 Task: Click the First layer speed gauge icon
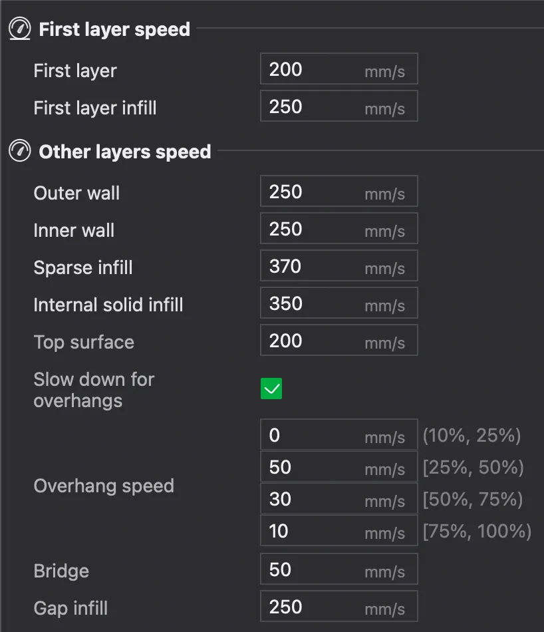pyautogui.click(x=19, y=29)
